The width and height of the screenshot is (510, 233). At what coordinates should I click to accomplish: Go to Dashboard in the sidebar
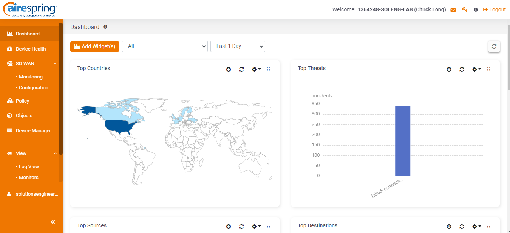coord(29,34)
